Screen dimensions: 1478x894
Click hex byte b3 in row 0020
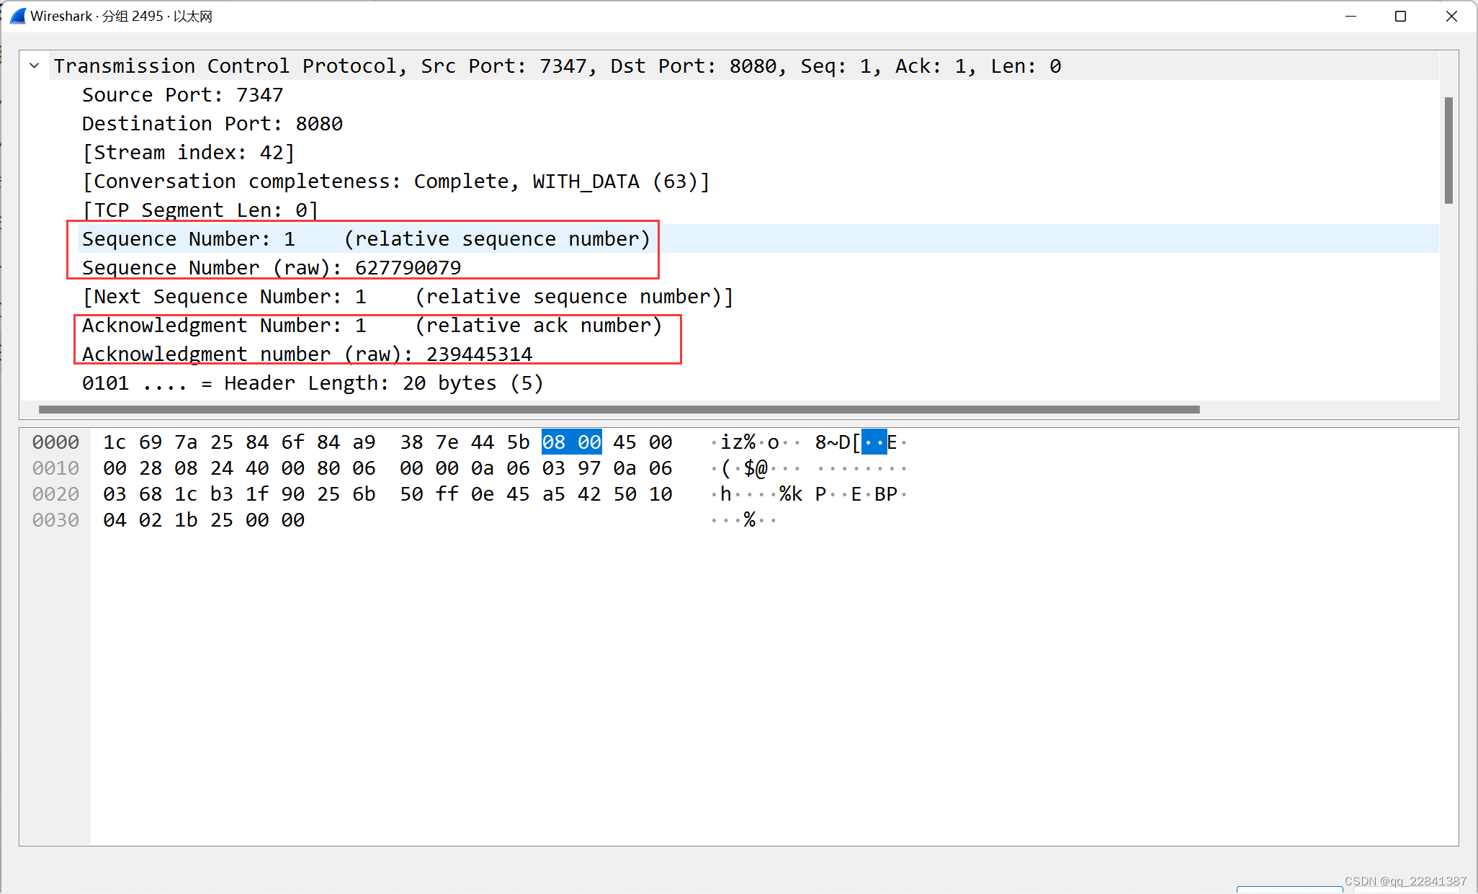pos(221,493)
